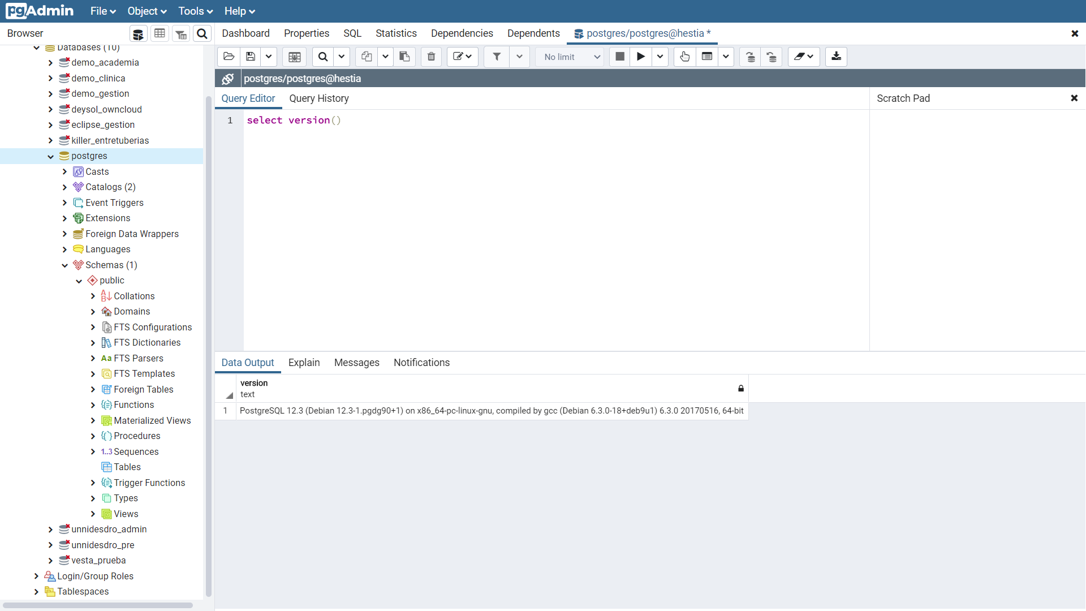Switch to the Query History tab

click(319, 98)
